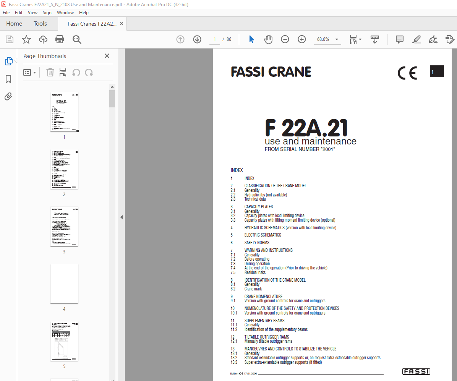The width and height of the screenshot is (457, 381).
Task: Open the Attachments paperclip panel
Action: (x=8, y=96)
